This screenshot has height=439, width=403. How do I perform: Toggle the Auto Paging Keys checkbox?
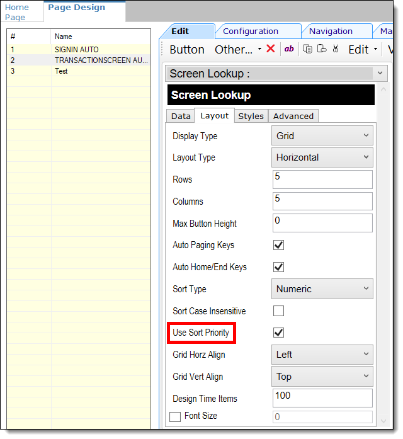tap(278, 245)
